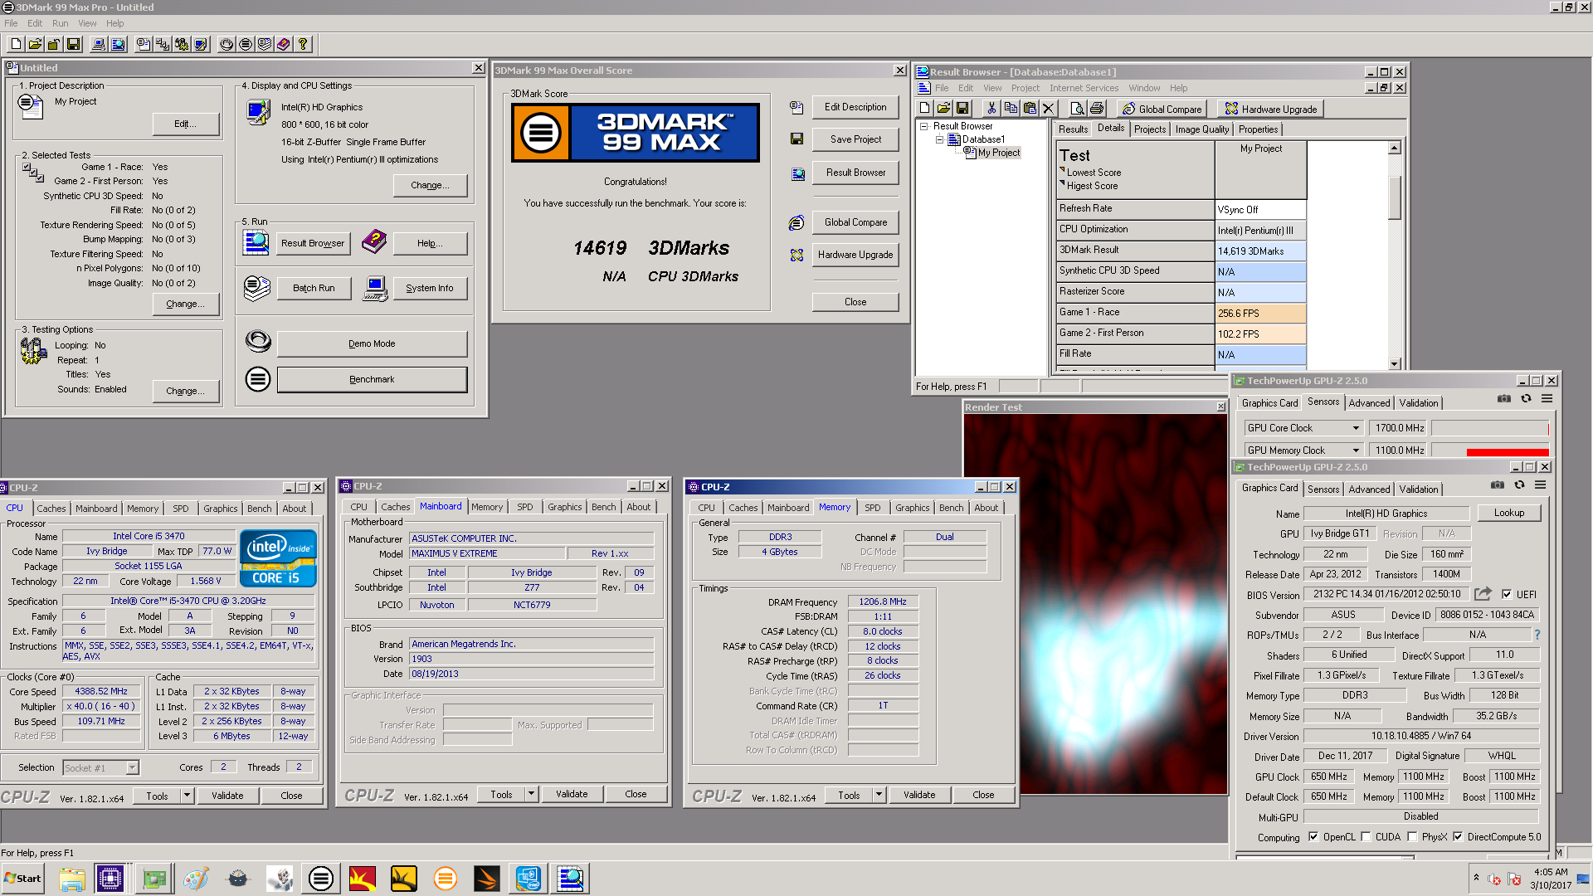
Task: Select the My Project tree item in Result Browser
Action: pos(998,153)
